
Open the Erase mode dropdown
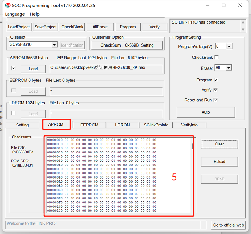(x=228, y=68)
